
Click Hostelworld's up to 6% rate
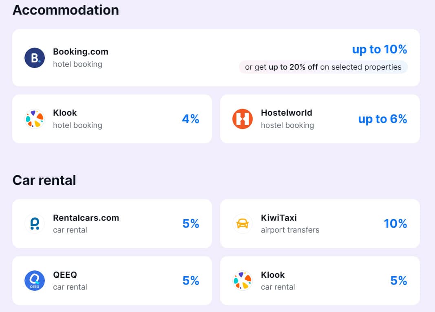pos(382,119)
